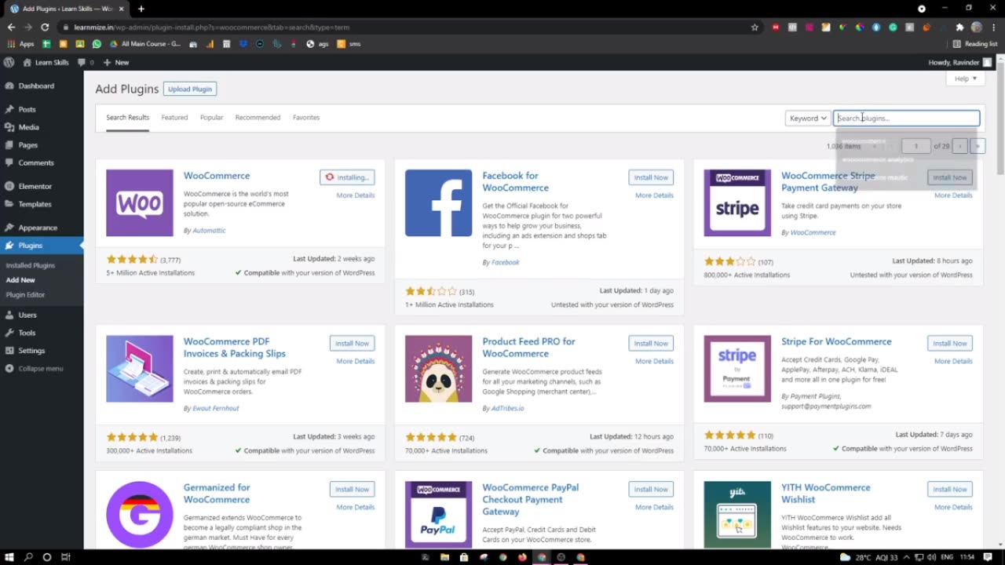Open the Germanized for WooCommerce title
The height and width of the screenshot is (565, 1005).
[x=217, y=494]
